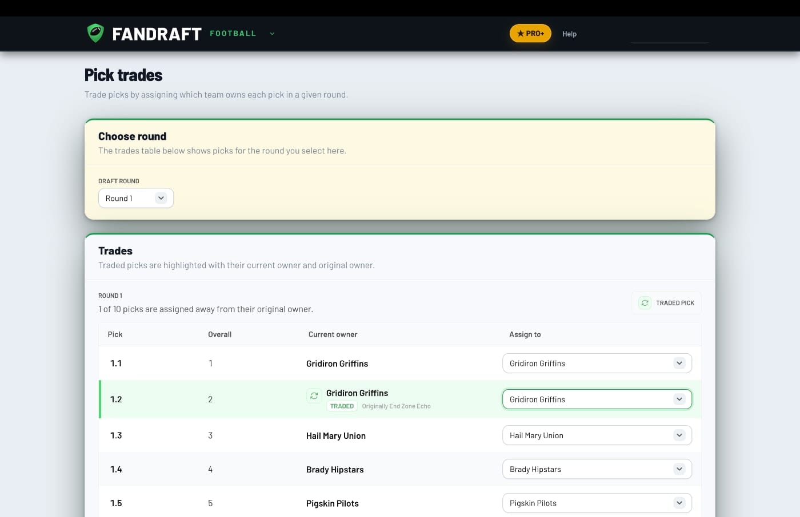Click the Overall column header
This screenshot has width=800, height=517.
point(219,334)
